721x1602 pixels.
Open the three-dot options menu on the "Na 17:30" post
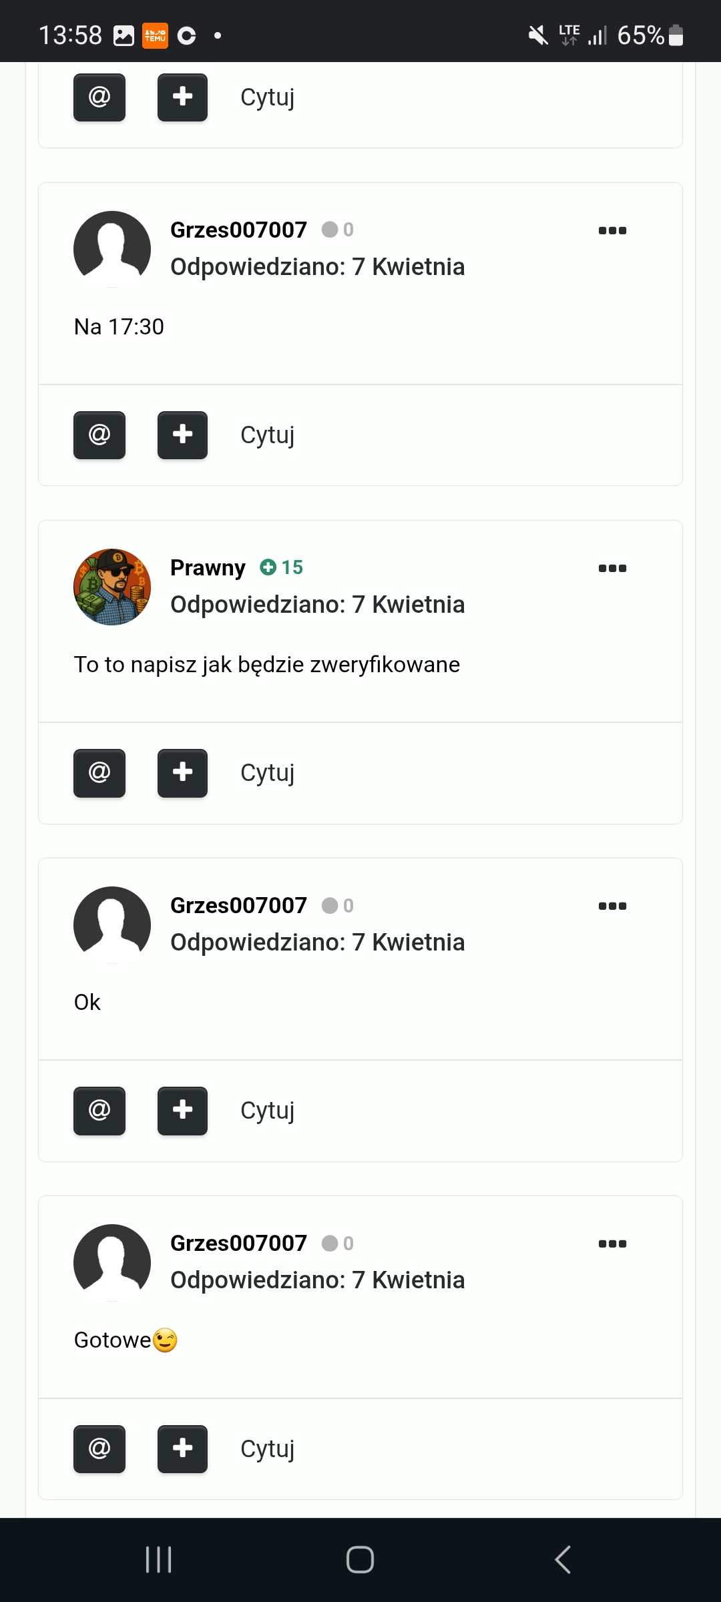pos(612,231)
